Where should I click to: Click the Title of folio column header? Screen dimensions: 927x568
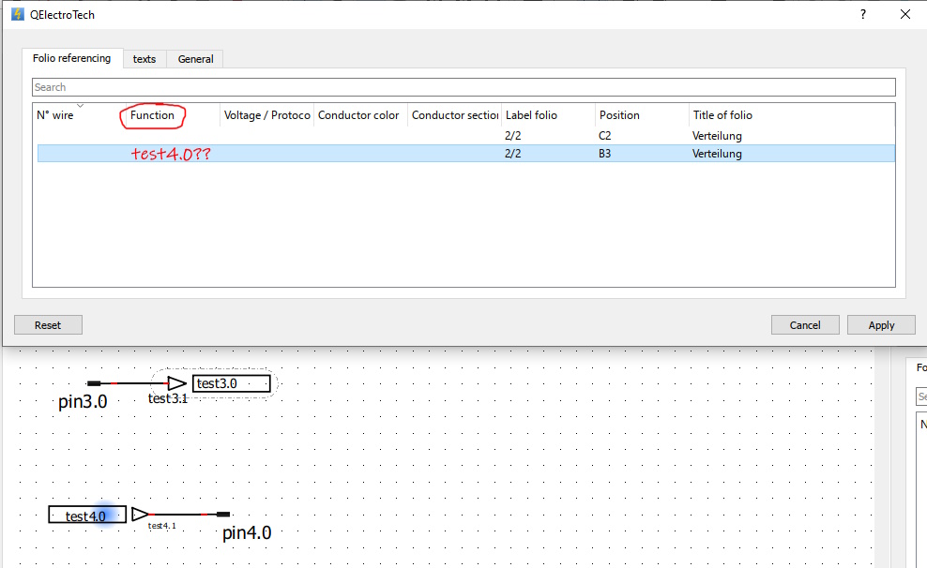point(722,115)
